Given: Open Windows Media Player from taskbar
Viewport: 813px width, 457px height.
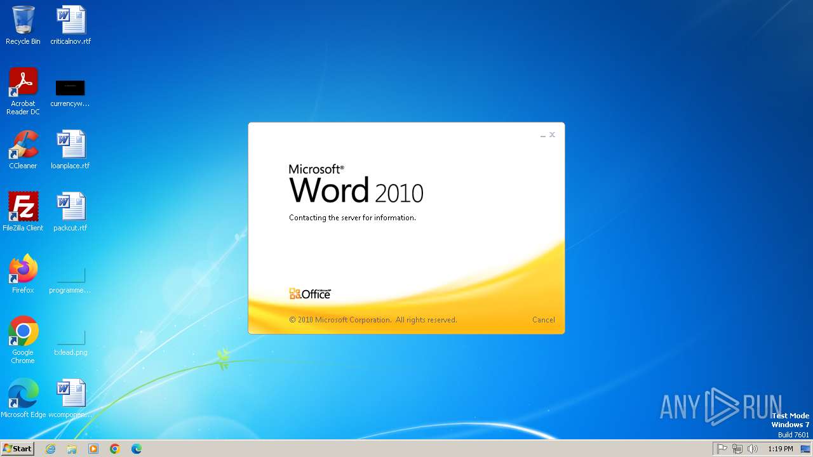Looking at the screenshot, I should click(93, 449).
